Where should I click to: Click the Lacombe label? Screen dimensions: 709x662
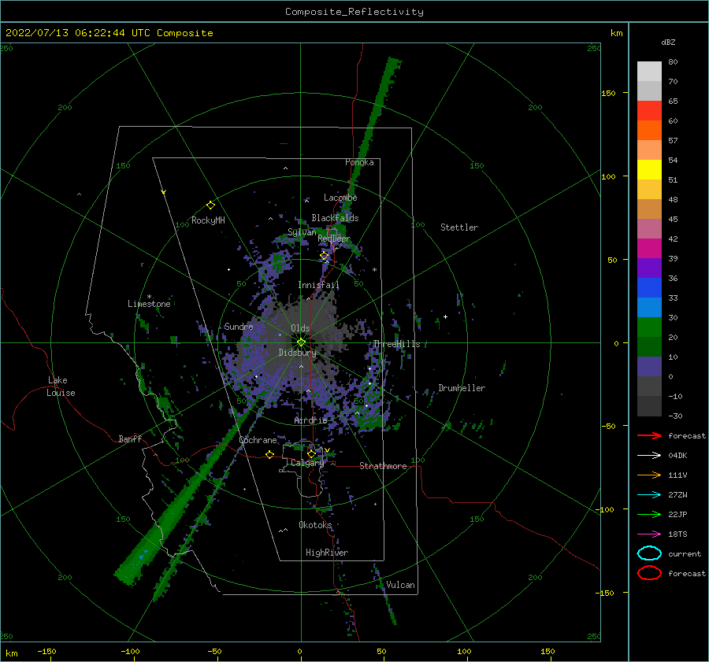click(x=340, y=198)
